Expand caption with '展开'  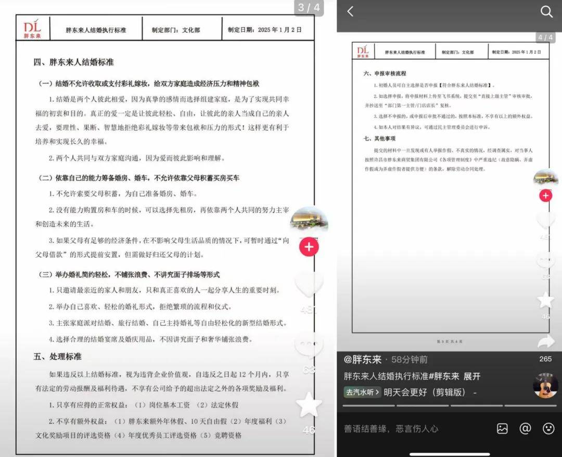pyautogui.click(x=471, y=376)
